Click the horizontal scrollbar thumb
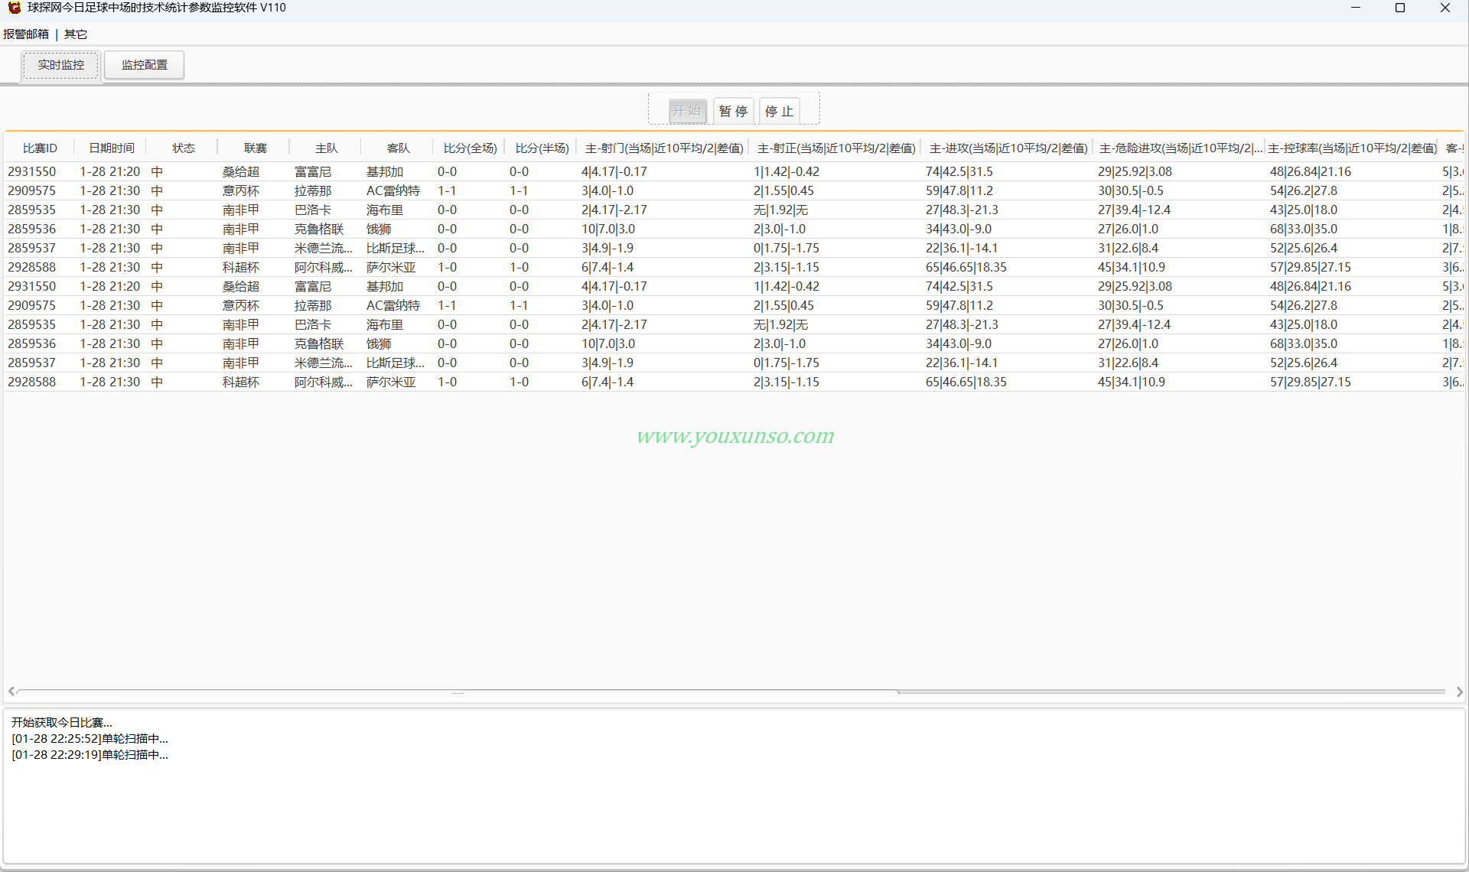The image size is (1469, 872). 458,691
